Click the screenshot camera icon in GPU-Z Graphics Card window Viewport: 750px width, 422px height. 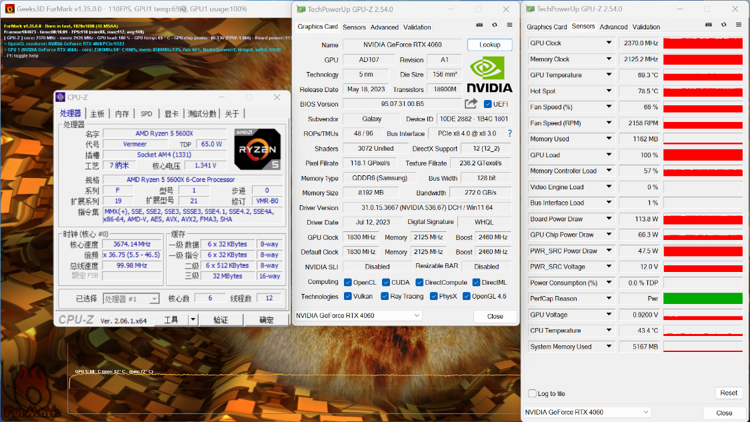coord(479,25)
